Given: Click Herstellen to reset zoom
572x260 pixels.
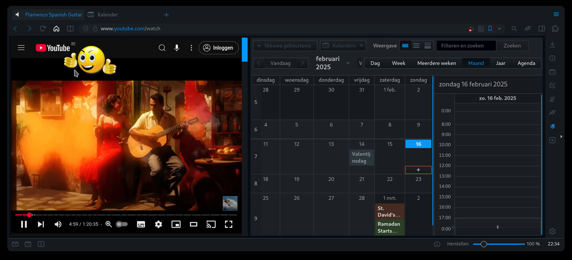Looking at the screenshot, I should tap(458, 244).
